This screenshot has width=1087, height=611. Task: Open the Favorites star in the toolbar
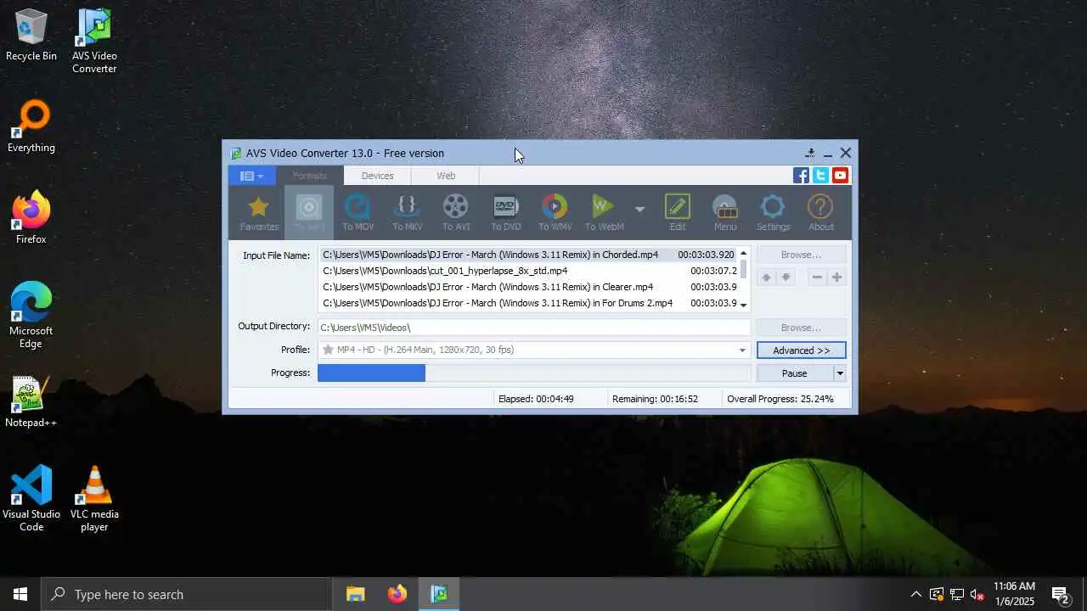[x=258, y=212]
